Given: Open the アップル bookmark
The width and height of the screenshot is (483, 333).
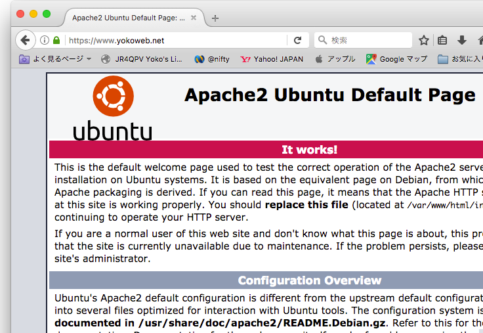Looking at the screenshot, I should pyautogui.click(x=335, y=59).
